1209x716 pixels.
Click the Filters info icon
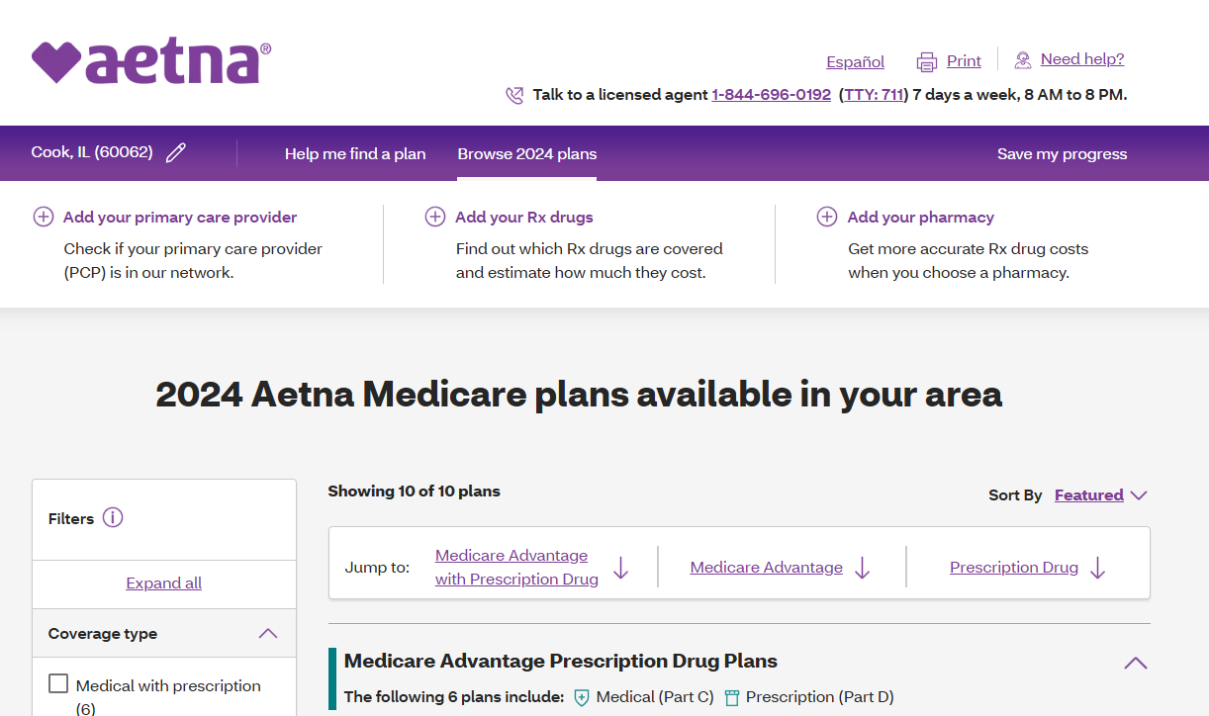(113, 517)
